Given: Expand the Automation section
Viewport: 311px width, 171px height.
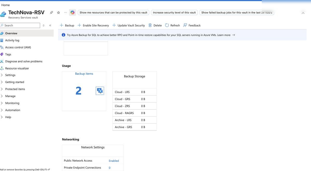Looking at the screenshot, I should 2,110.
